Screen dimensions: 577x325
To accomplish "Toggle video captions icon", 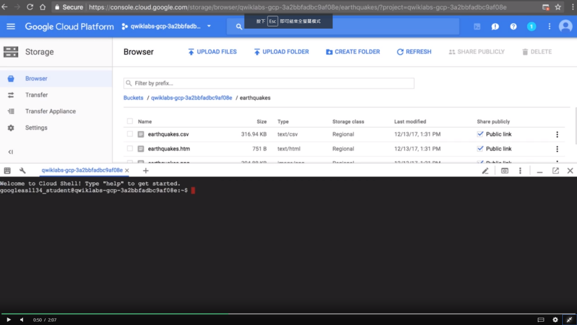I will [540, 320].
